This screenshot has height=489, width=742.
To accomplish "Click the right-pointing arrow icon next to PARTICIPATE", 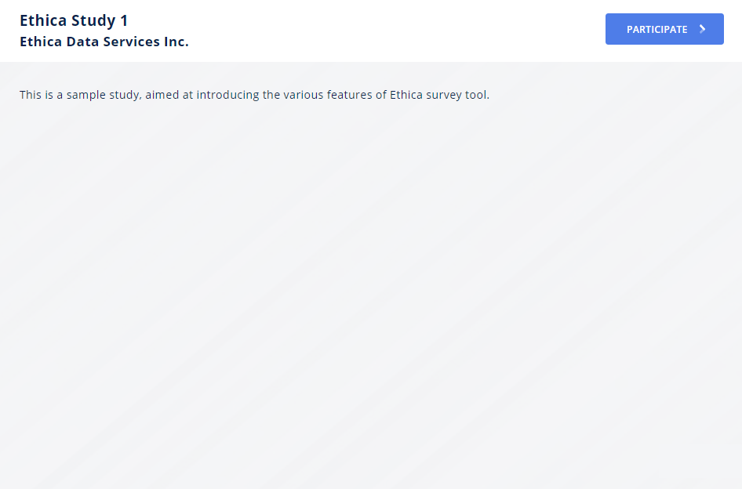I will click(703, 29).
